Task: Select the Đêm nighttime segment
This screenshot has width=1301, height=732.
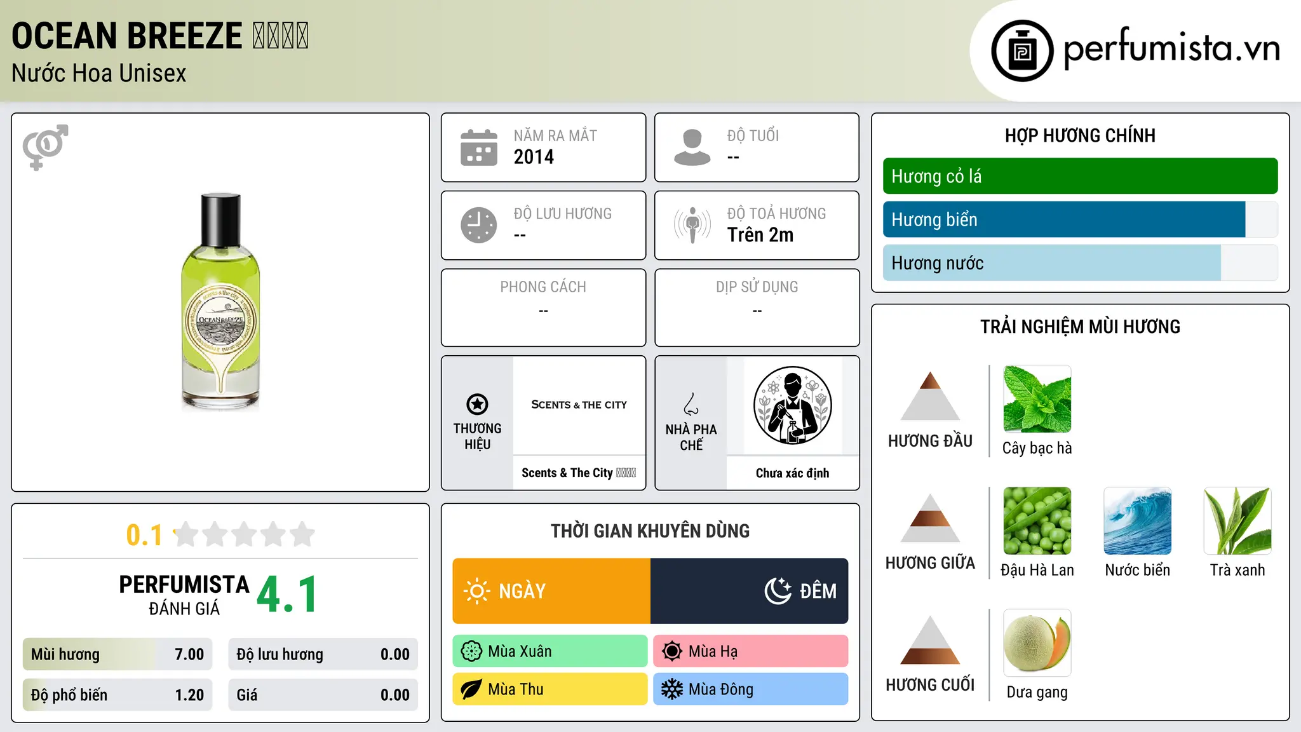Action: 749,591
